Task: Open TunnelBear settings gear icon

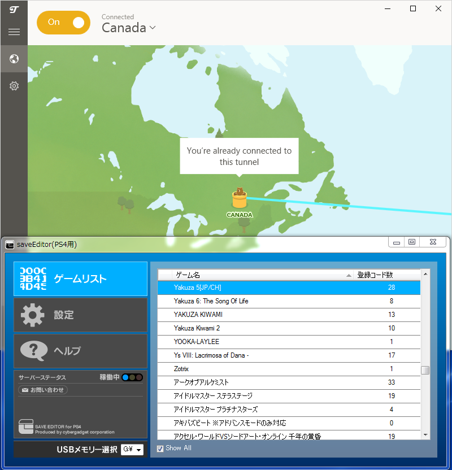Action: [x=14, y=86]
